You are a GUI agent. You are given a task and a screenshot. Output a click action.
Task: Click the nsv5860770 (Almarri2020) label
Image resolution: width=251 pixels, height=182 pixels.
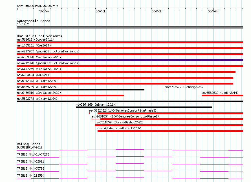coord(37,87)
